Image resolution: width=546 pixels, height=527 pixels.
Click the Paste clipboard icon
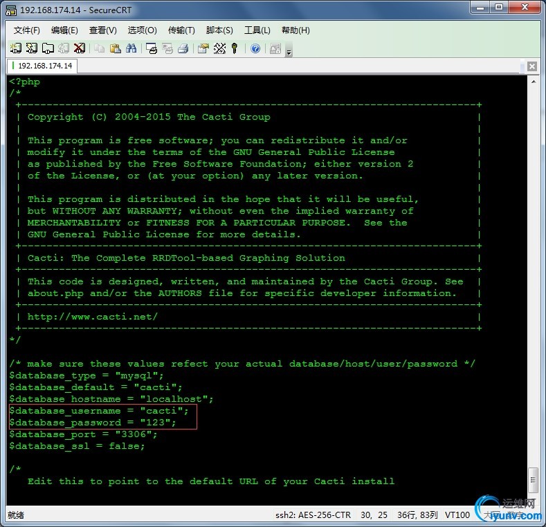[116, 48]
